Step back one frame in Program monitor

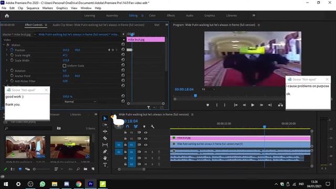(x=244, y=105)
